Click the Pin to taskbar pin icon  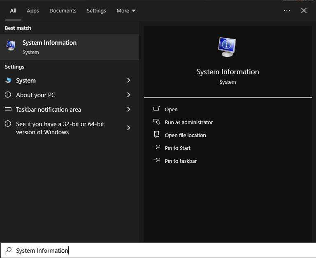[157, 160]
